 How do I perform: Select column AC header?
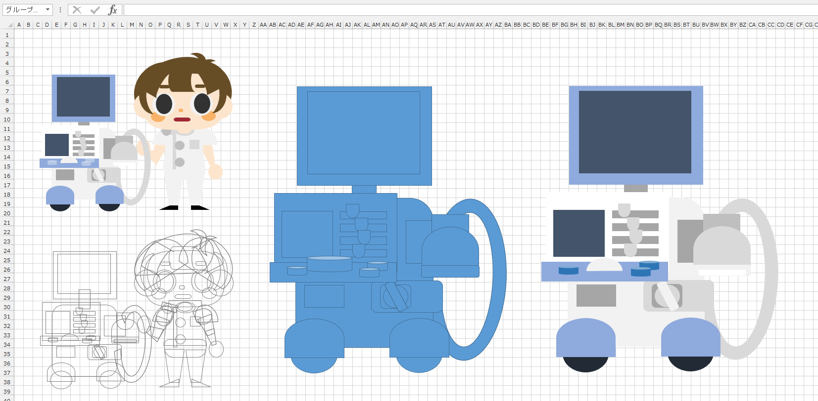(x=282, y=25)
